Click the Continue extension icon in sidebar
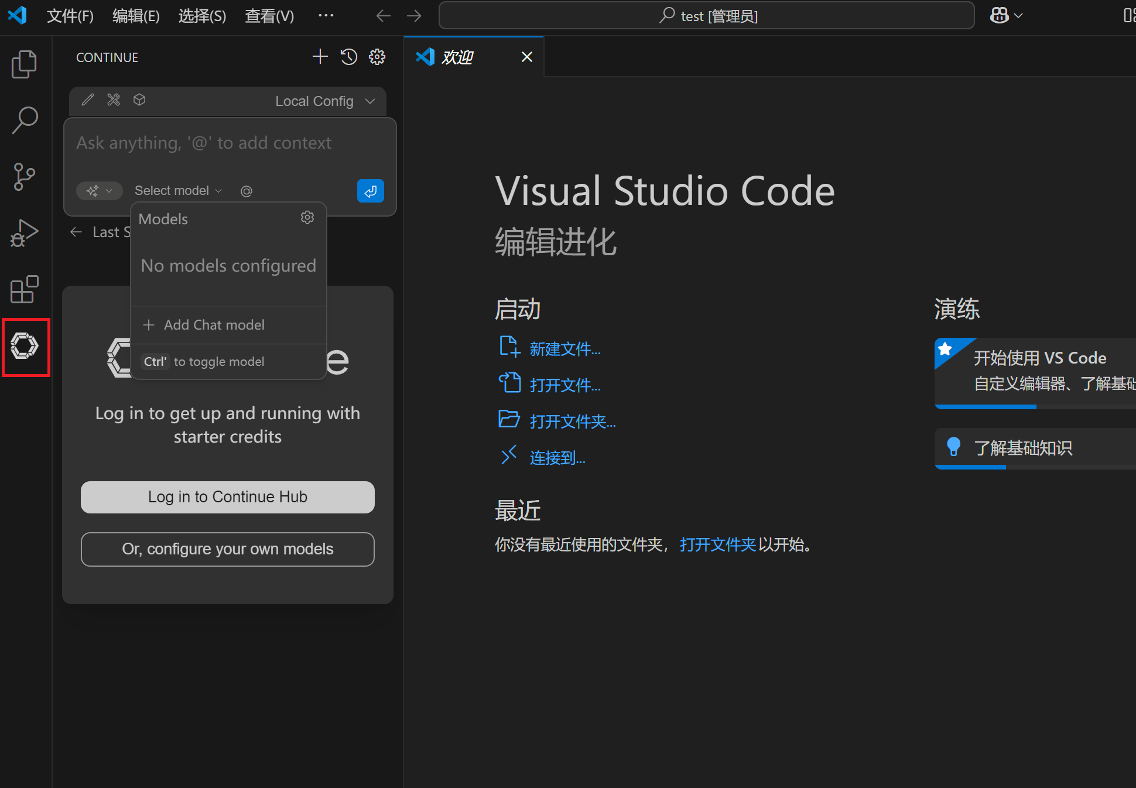The image size is (1136, 788). pyautogui.click(x=25, y=346)
